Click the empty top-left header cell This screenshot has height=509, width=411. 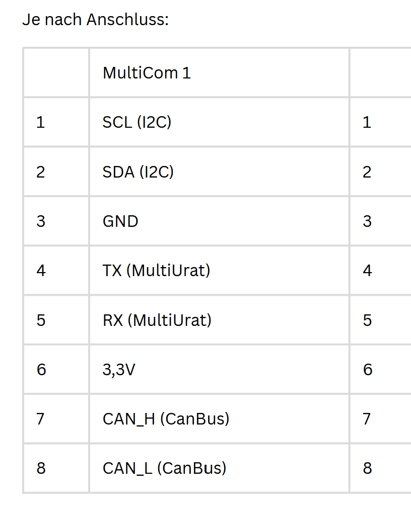tap(56, 73)
